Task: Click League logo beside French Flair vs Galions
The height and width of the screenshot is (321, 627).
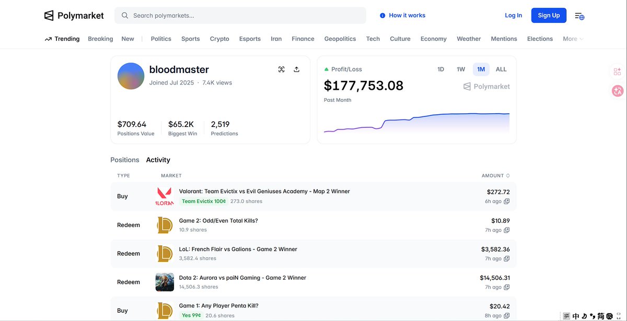Action: pos(165,254)
